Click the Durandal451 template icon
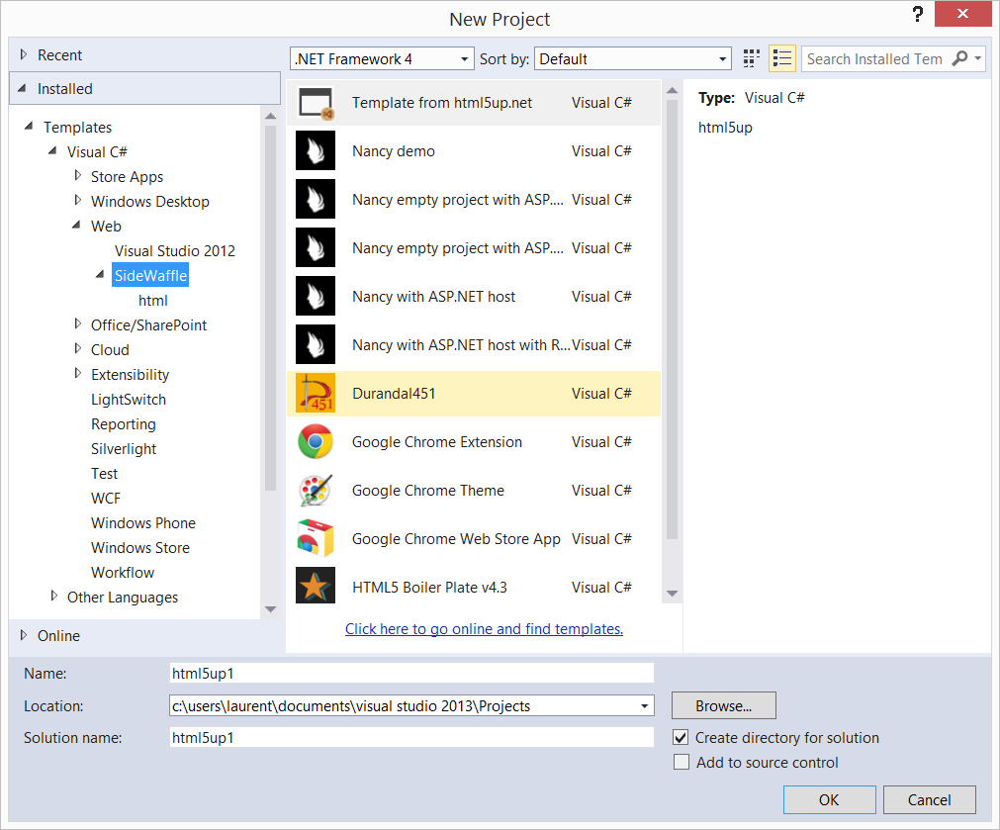1000x830 pixels. tap(316, 393)
